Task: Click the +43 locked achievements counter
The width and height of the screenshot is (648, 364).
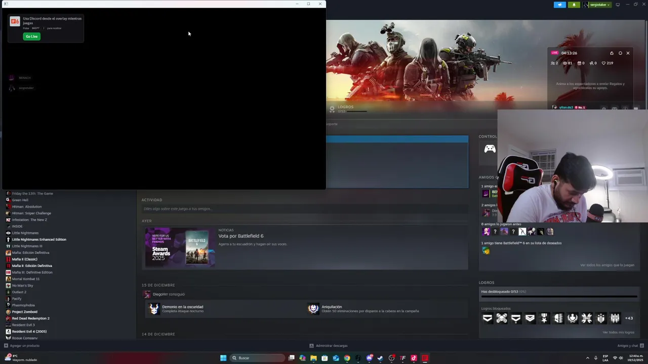Action: click(629, 318)
